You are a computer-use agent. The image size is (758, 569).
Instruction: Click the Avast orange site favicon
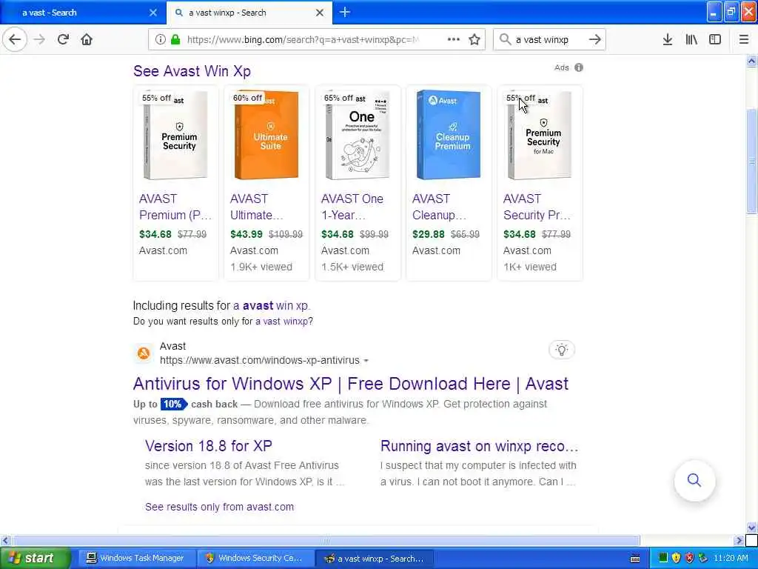(x=144, y=353)
